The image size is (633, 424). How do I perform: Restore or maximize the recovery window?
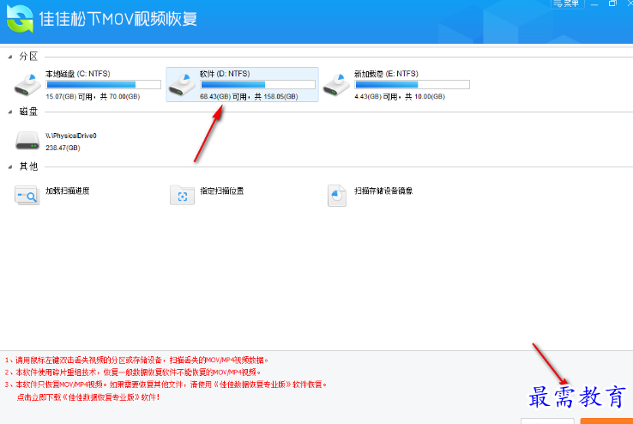tap(612, 3)
